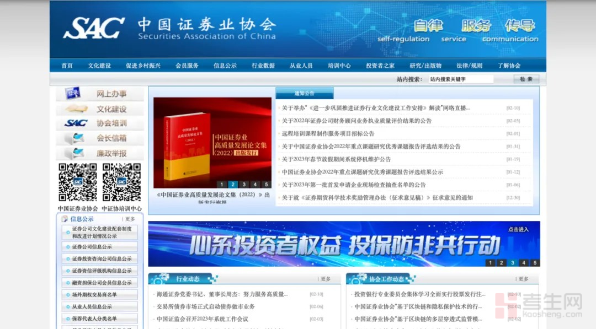Focus the 站内搜索 keyword field
Image resolution: width=596 pixels, height=329 pixels.
point(461,79)
